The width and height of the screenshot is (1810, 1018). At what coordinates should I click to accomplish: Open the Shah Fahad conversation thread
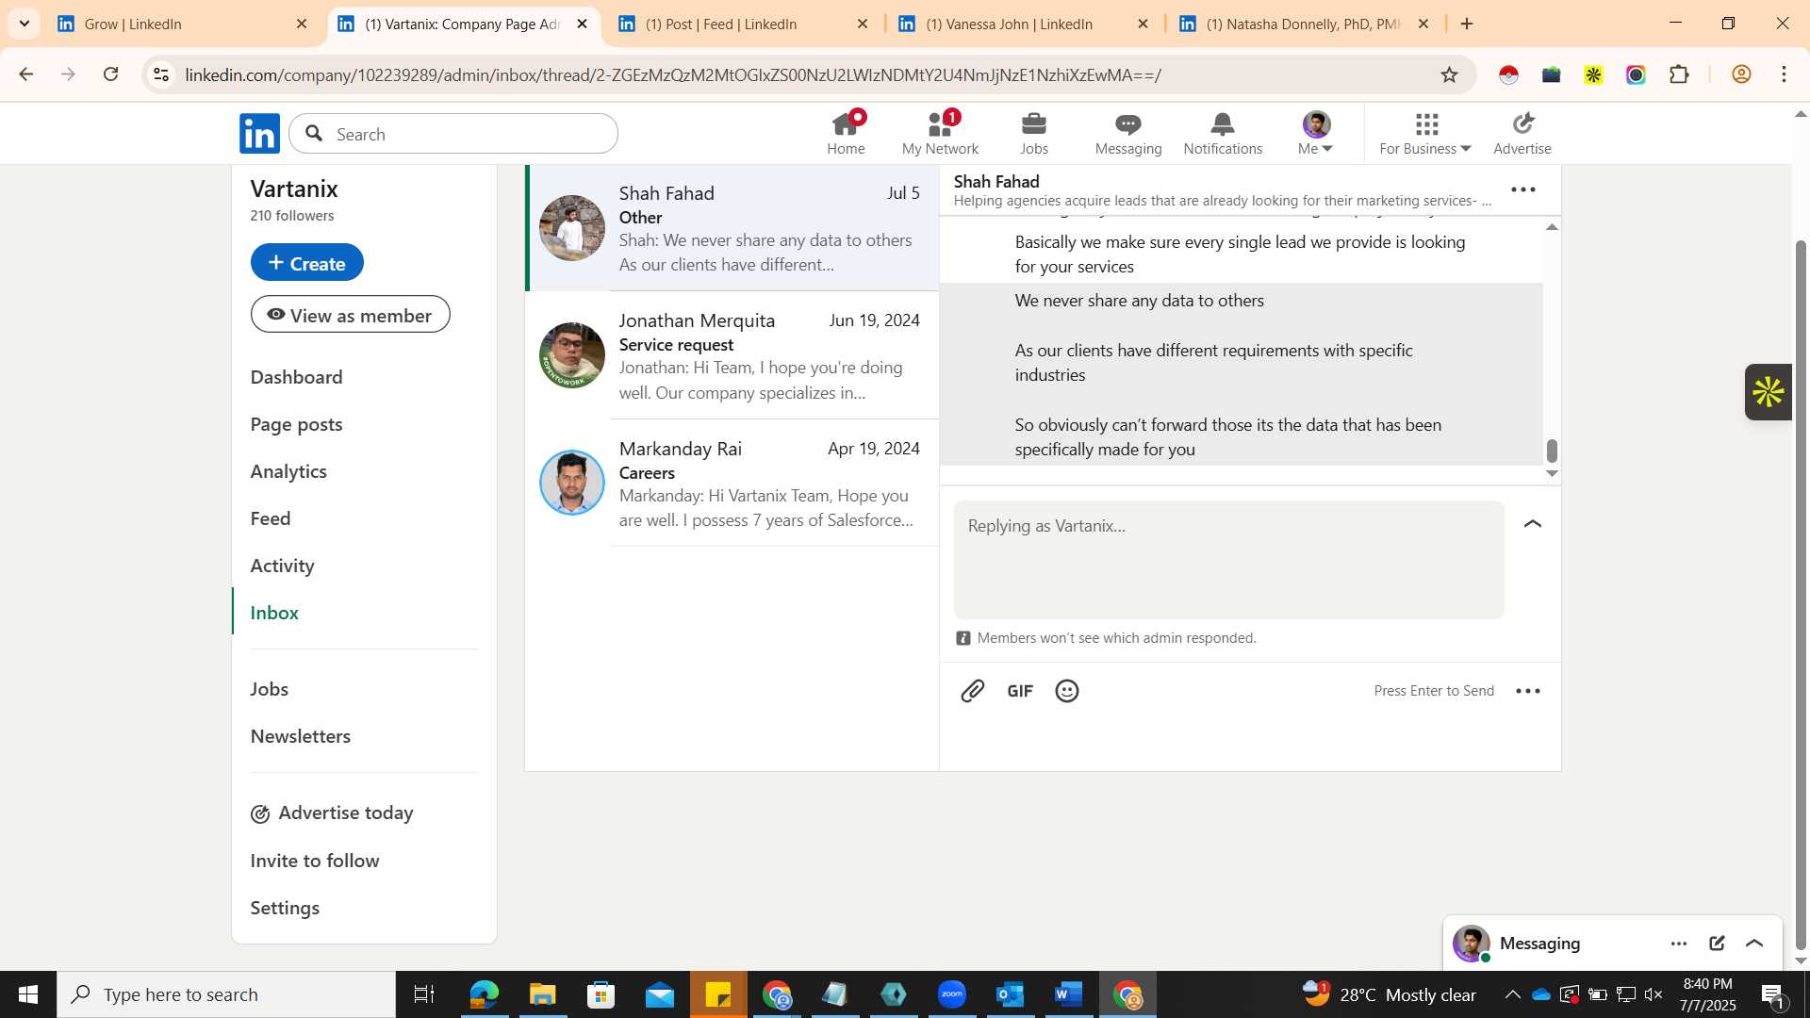pos(732,227)
